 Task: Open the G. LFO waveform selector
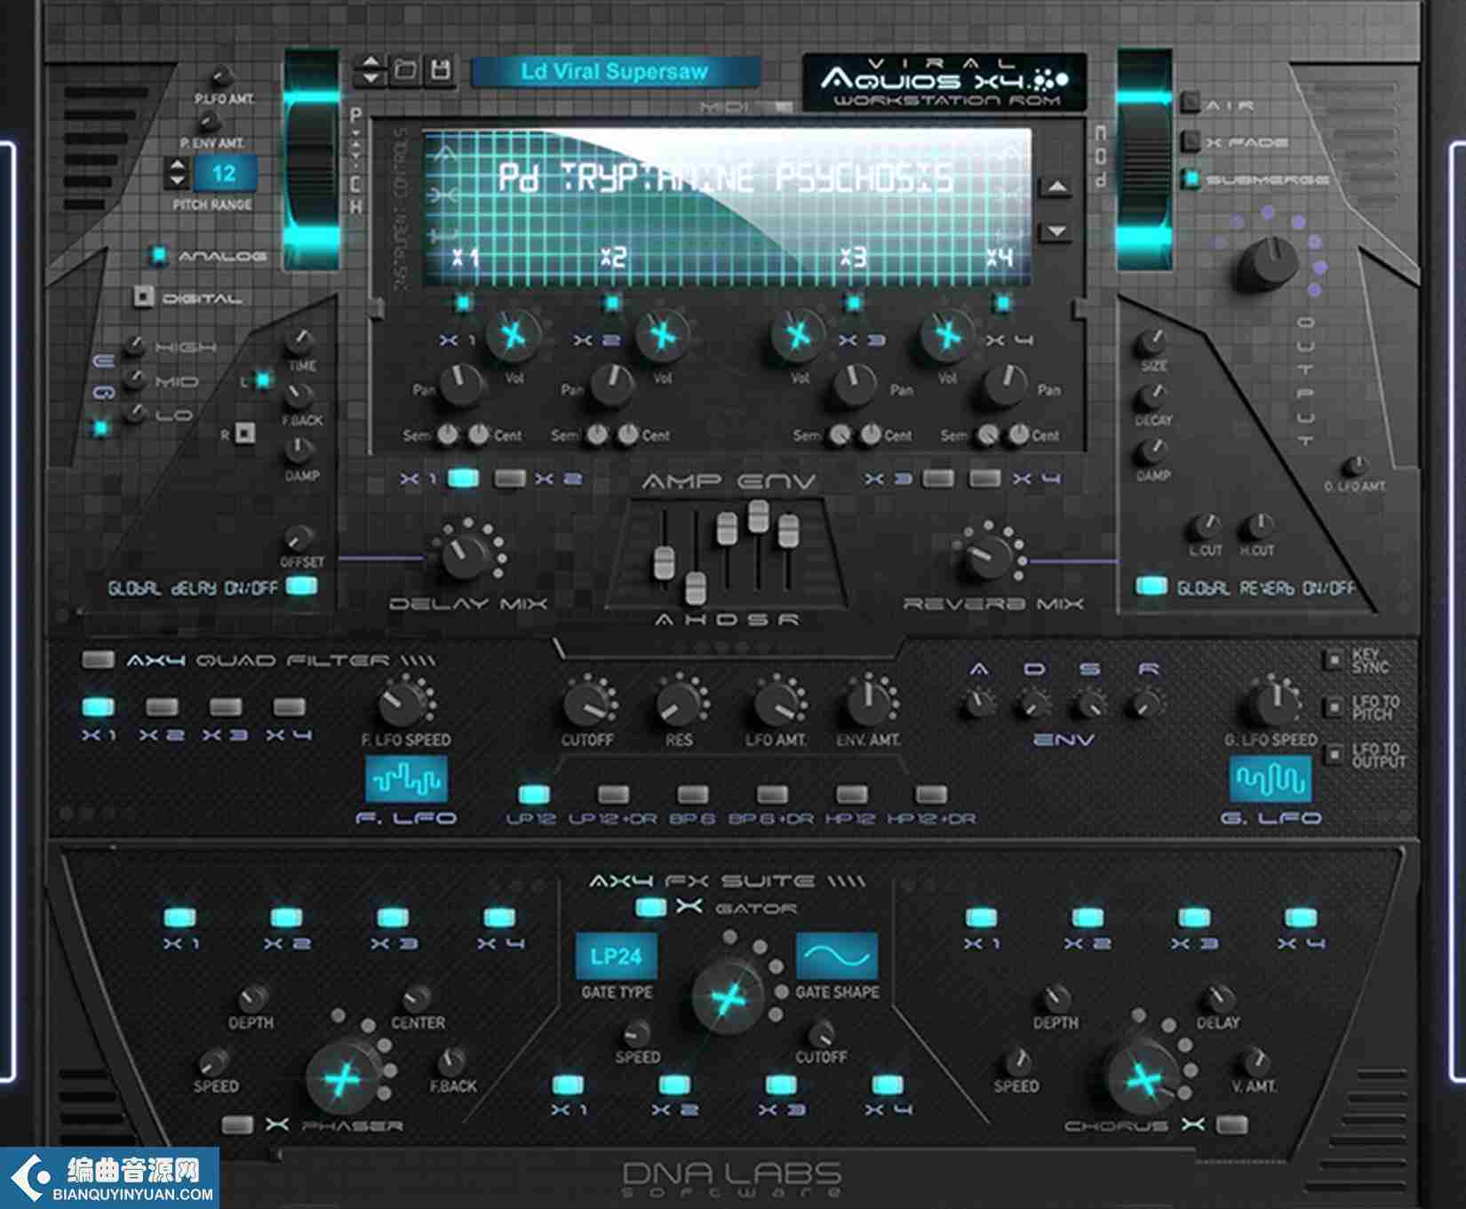[x=1271, y=778]
